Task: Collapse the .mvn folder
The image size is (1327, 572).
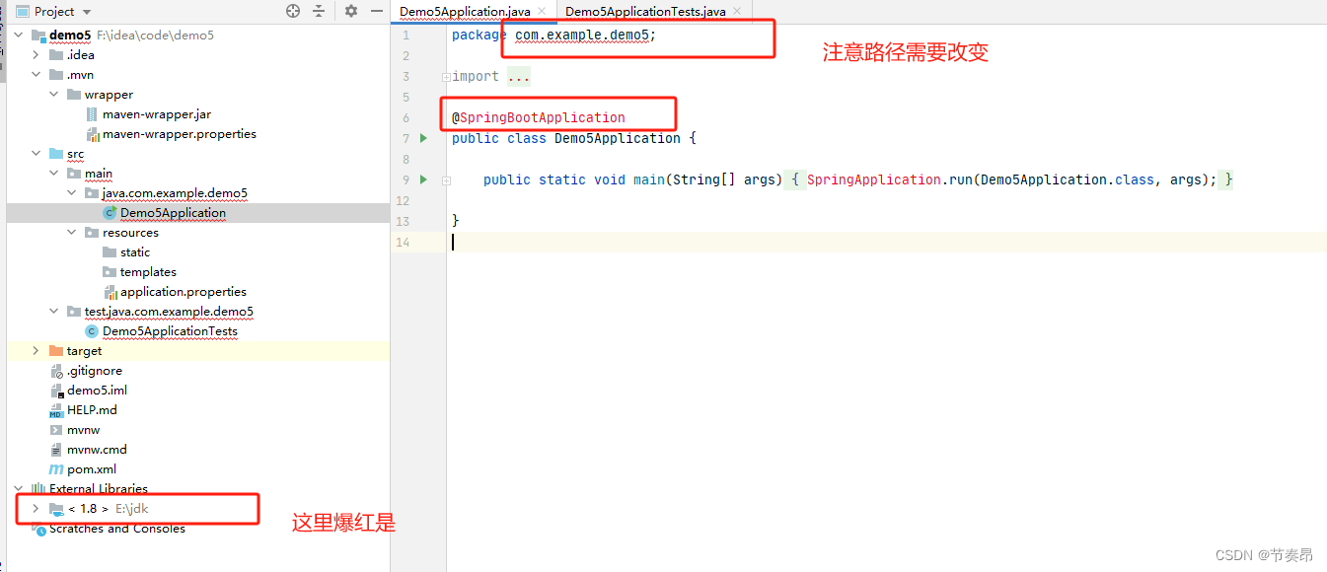Action: 37,75
